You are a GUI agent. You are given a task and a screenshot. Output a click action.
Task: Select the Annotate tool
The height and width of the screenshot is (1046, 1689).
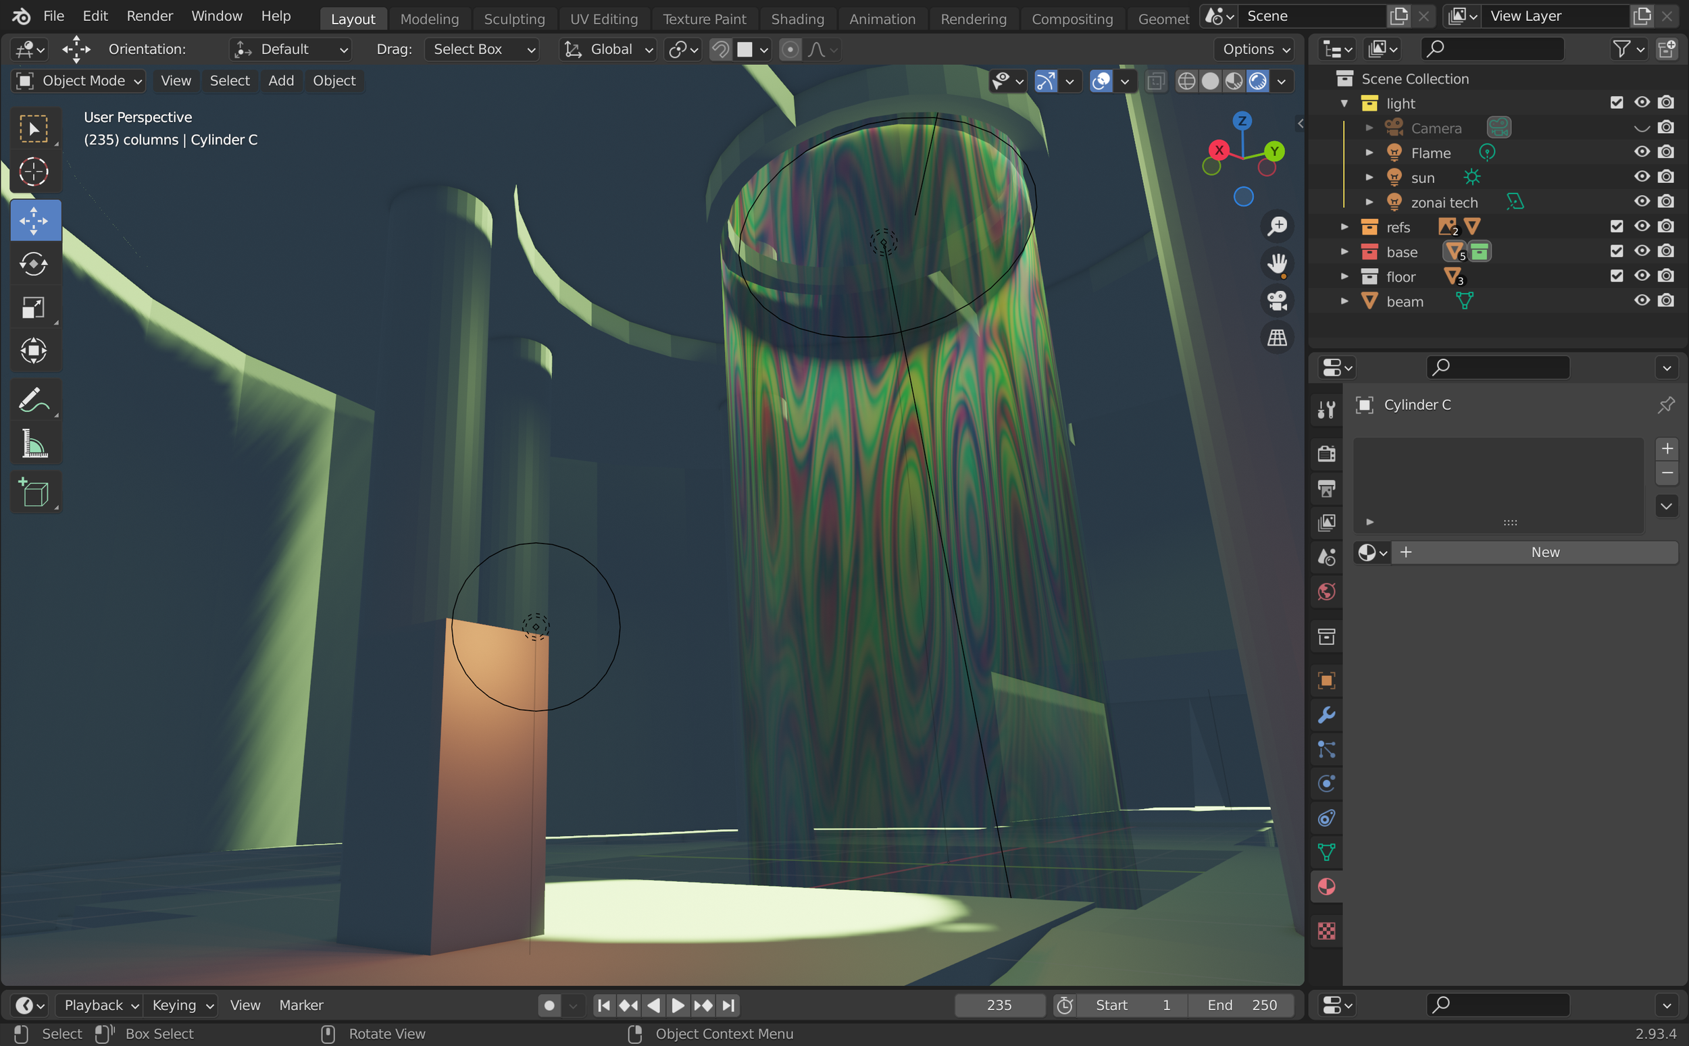coord(34,400)
